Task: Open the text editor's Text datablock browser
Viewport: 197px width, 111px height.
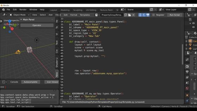Action: tap(97, 15)
